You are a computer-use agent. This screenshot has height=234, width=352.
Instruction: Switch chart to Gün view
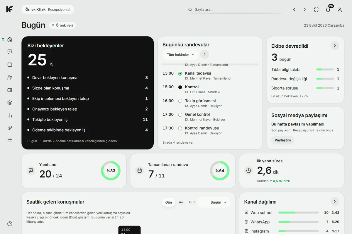coord(169,202)
